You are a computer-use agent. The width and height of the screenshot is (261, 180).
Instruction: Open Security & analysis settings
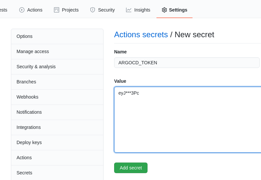click(57, 67)
